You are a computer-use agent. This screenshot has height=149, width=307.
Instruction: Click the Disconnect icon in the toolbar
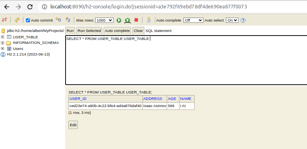pos(4,20)
